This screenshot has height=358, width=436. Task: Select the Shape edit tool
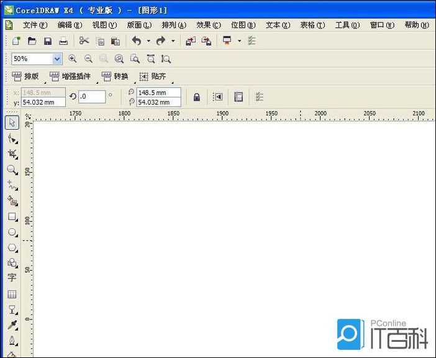(12, 138)
